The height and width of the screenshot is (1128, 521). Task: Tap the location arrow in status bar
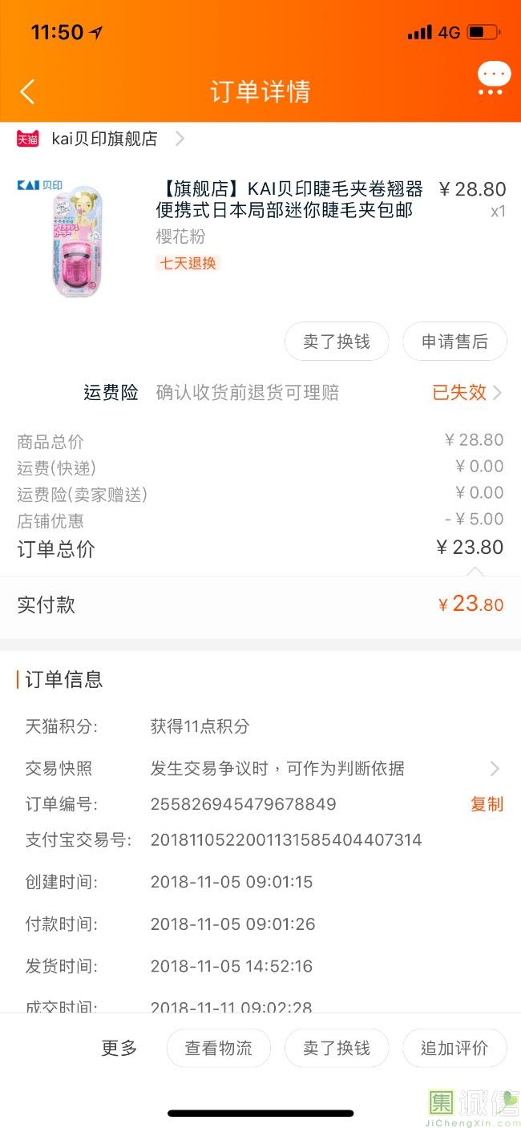96,33
